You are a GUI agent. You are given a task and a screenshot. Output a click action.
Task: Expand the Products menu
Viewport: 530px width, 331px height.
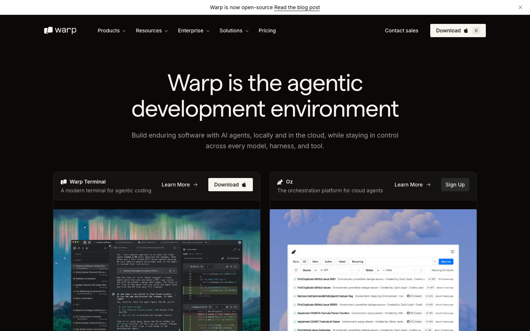[112, 31]
